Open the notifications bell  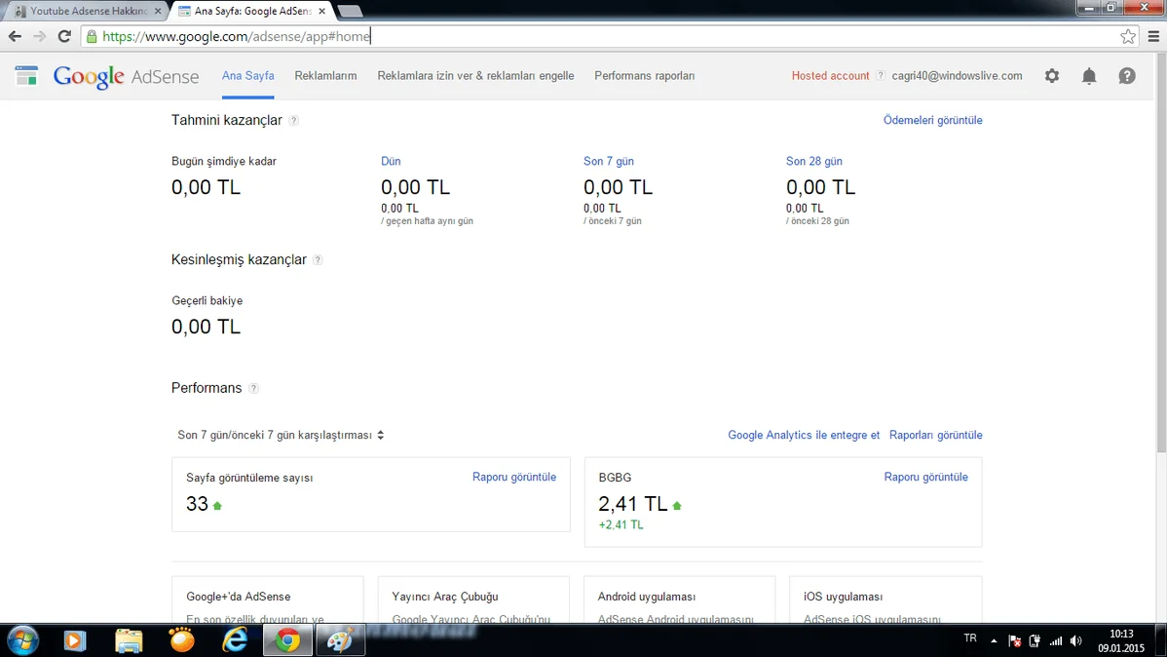point(1089,76)
